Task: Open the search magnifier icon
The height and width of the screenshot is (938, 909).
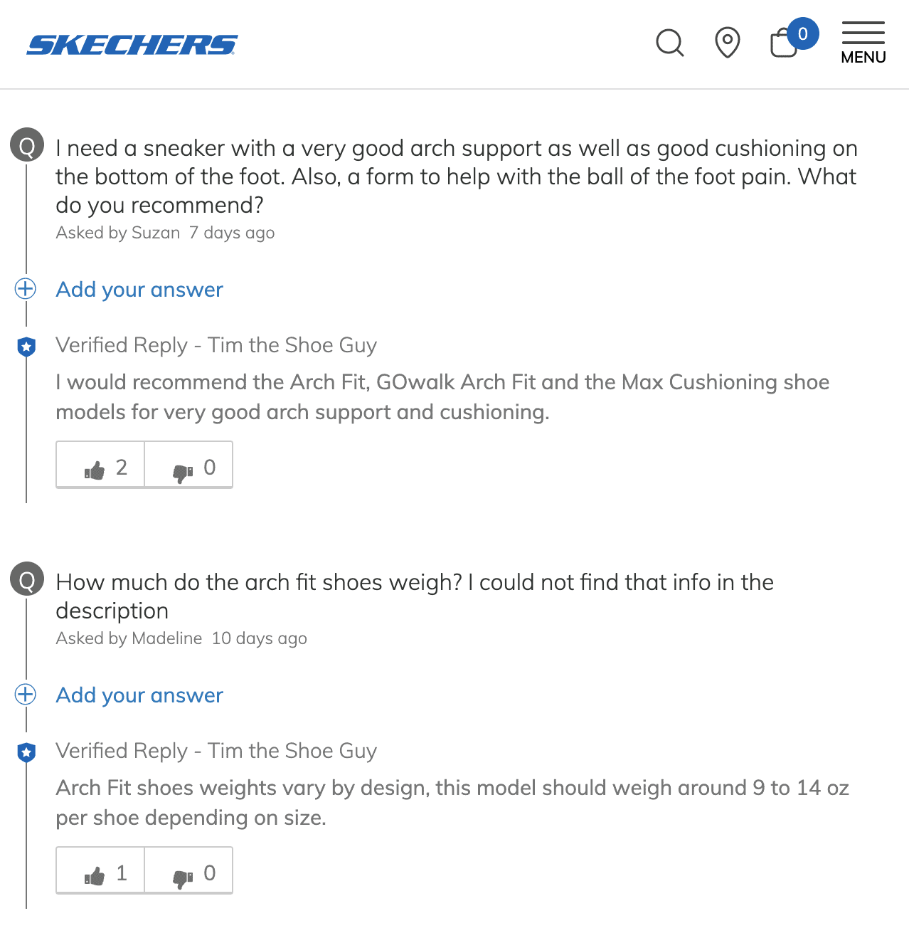Action: tap(669, 43)
